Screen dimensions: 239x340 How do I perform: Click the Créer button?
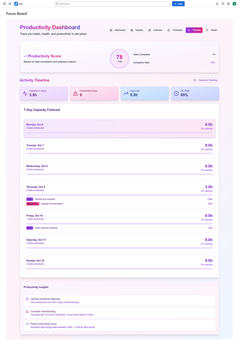178,4
